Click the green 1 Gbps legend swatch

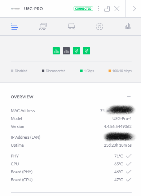tap(81, 71)
